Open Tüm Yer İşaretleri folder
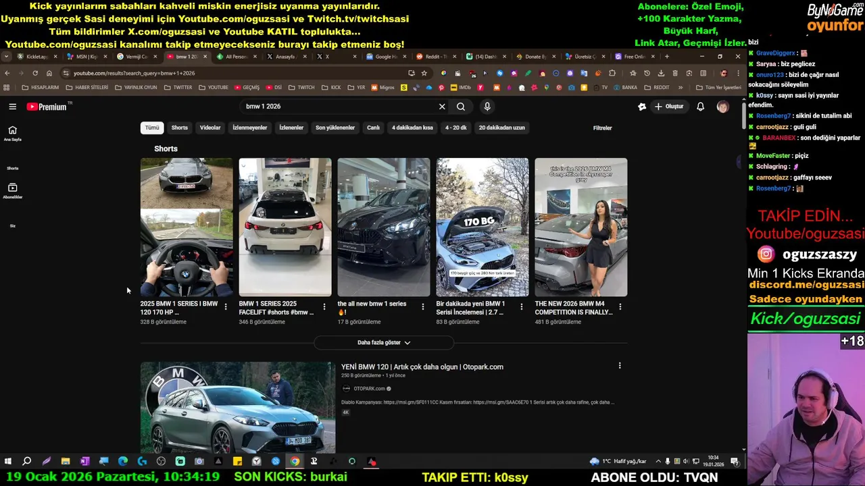Screen dimensions: 865x486 [719, 88]
